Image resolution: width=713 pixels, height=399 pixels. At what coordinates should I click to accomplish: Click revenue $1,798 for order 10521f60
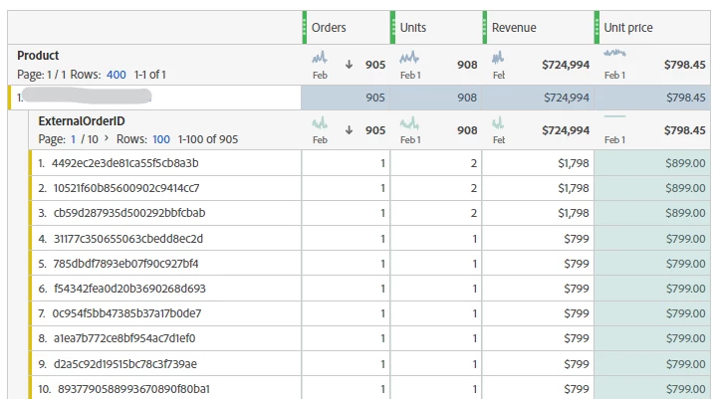(x=574, y=188)
